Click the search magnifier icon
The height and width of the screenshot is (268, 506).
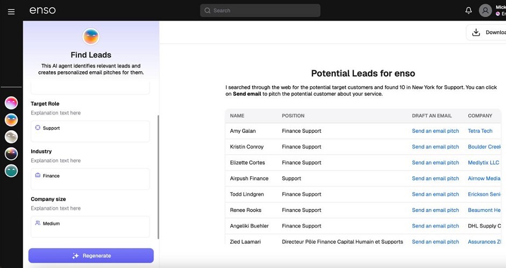point(208,10)
